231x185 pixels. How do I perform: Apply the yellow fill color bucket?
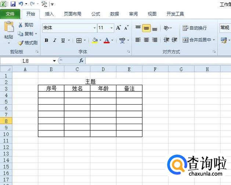coord(95,40)
